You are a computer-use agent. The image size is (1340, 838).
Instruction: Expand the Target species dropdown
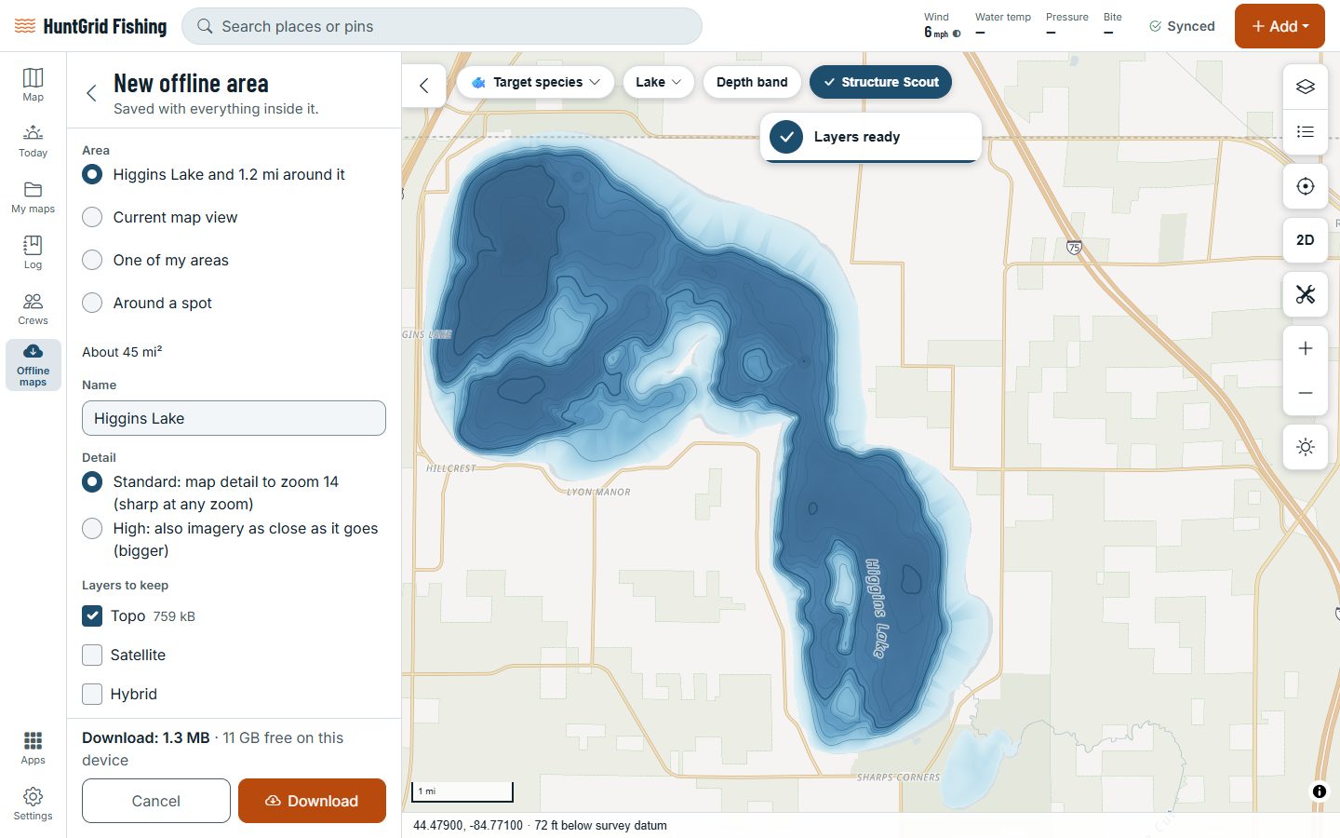[535, 82]
